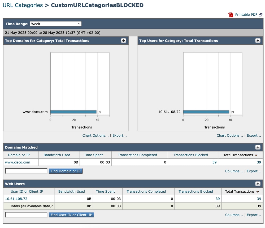This screenshot has width=265, height=228.
Task: Open Columns options for Domains Matched
Action: pyautogui.click(x=234, y=171)
